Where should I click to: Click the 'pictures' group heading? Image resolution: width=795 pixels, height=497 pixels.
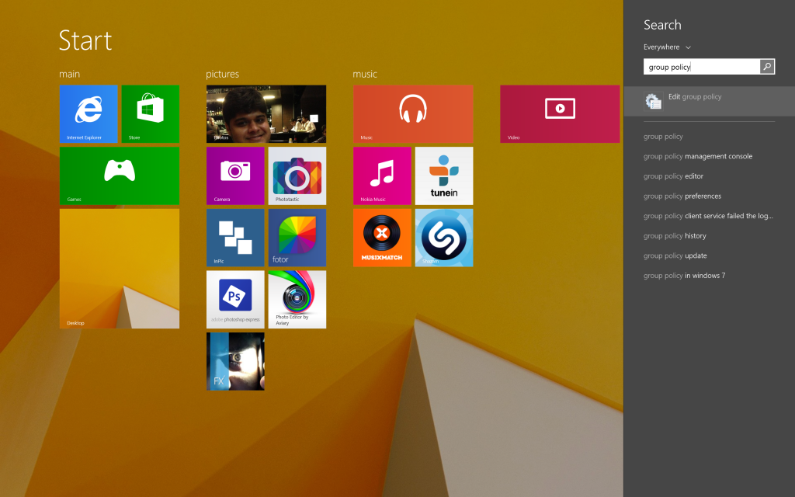tap(222, 74)
